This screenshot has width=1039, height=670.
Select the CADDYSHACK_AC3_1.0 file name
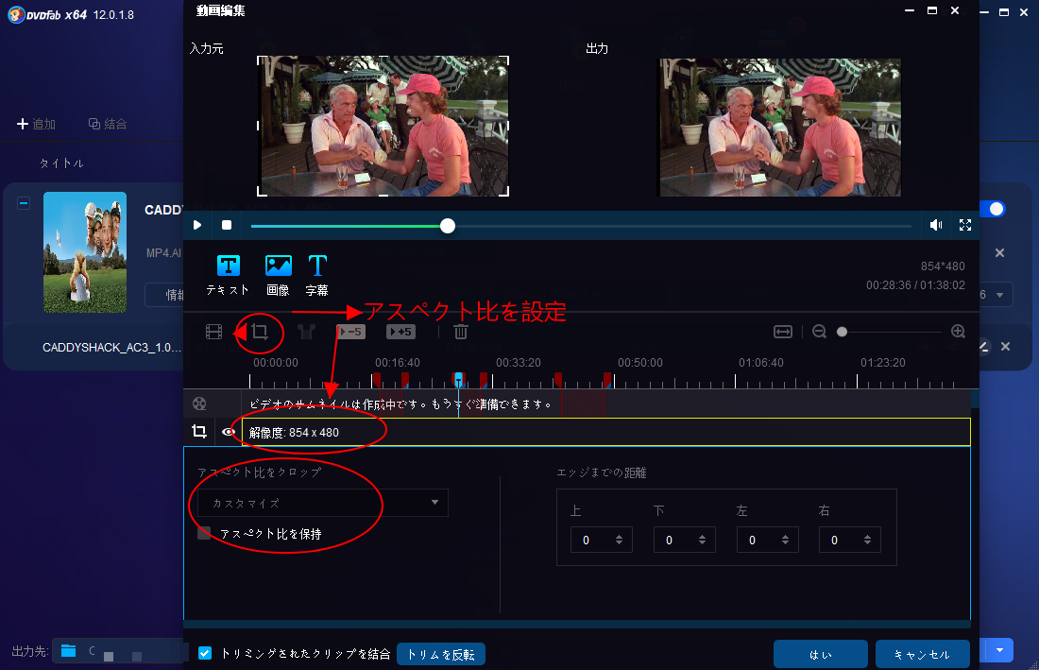click(x=111, y=347)
